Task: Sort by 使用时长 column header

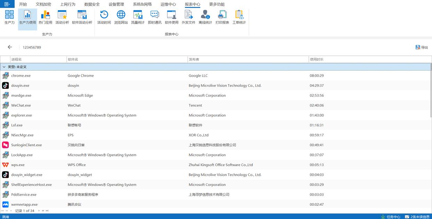Action: tap(317, 60)
